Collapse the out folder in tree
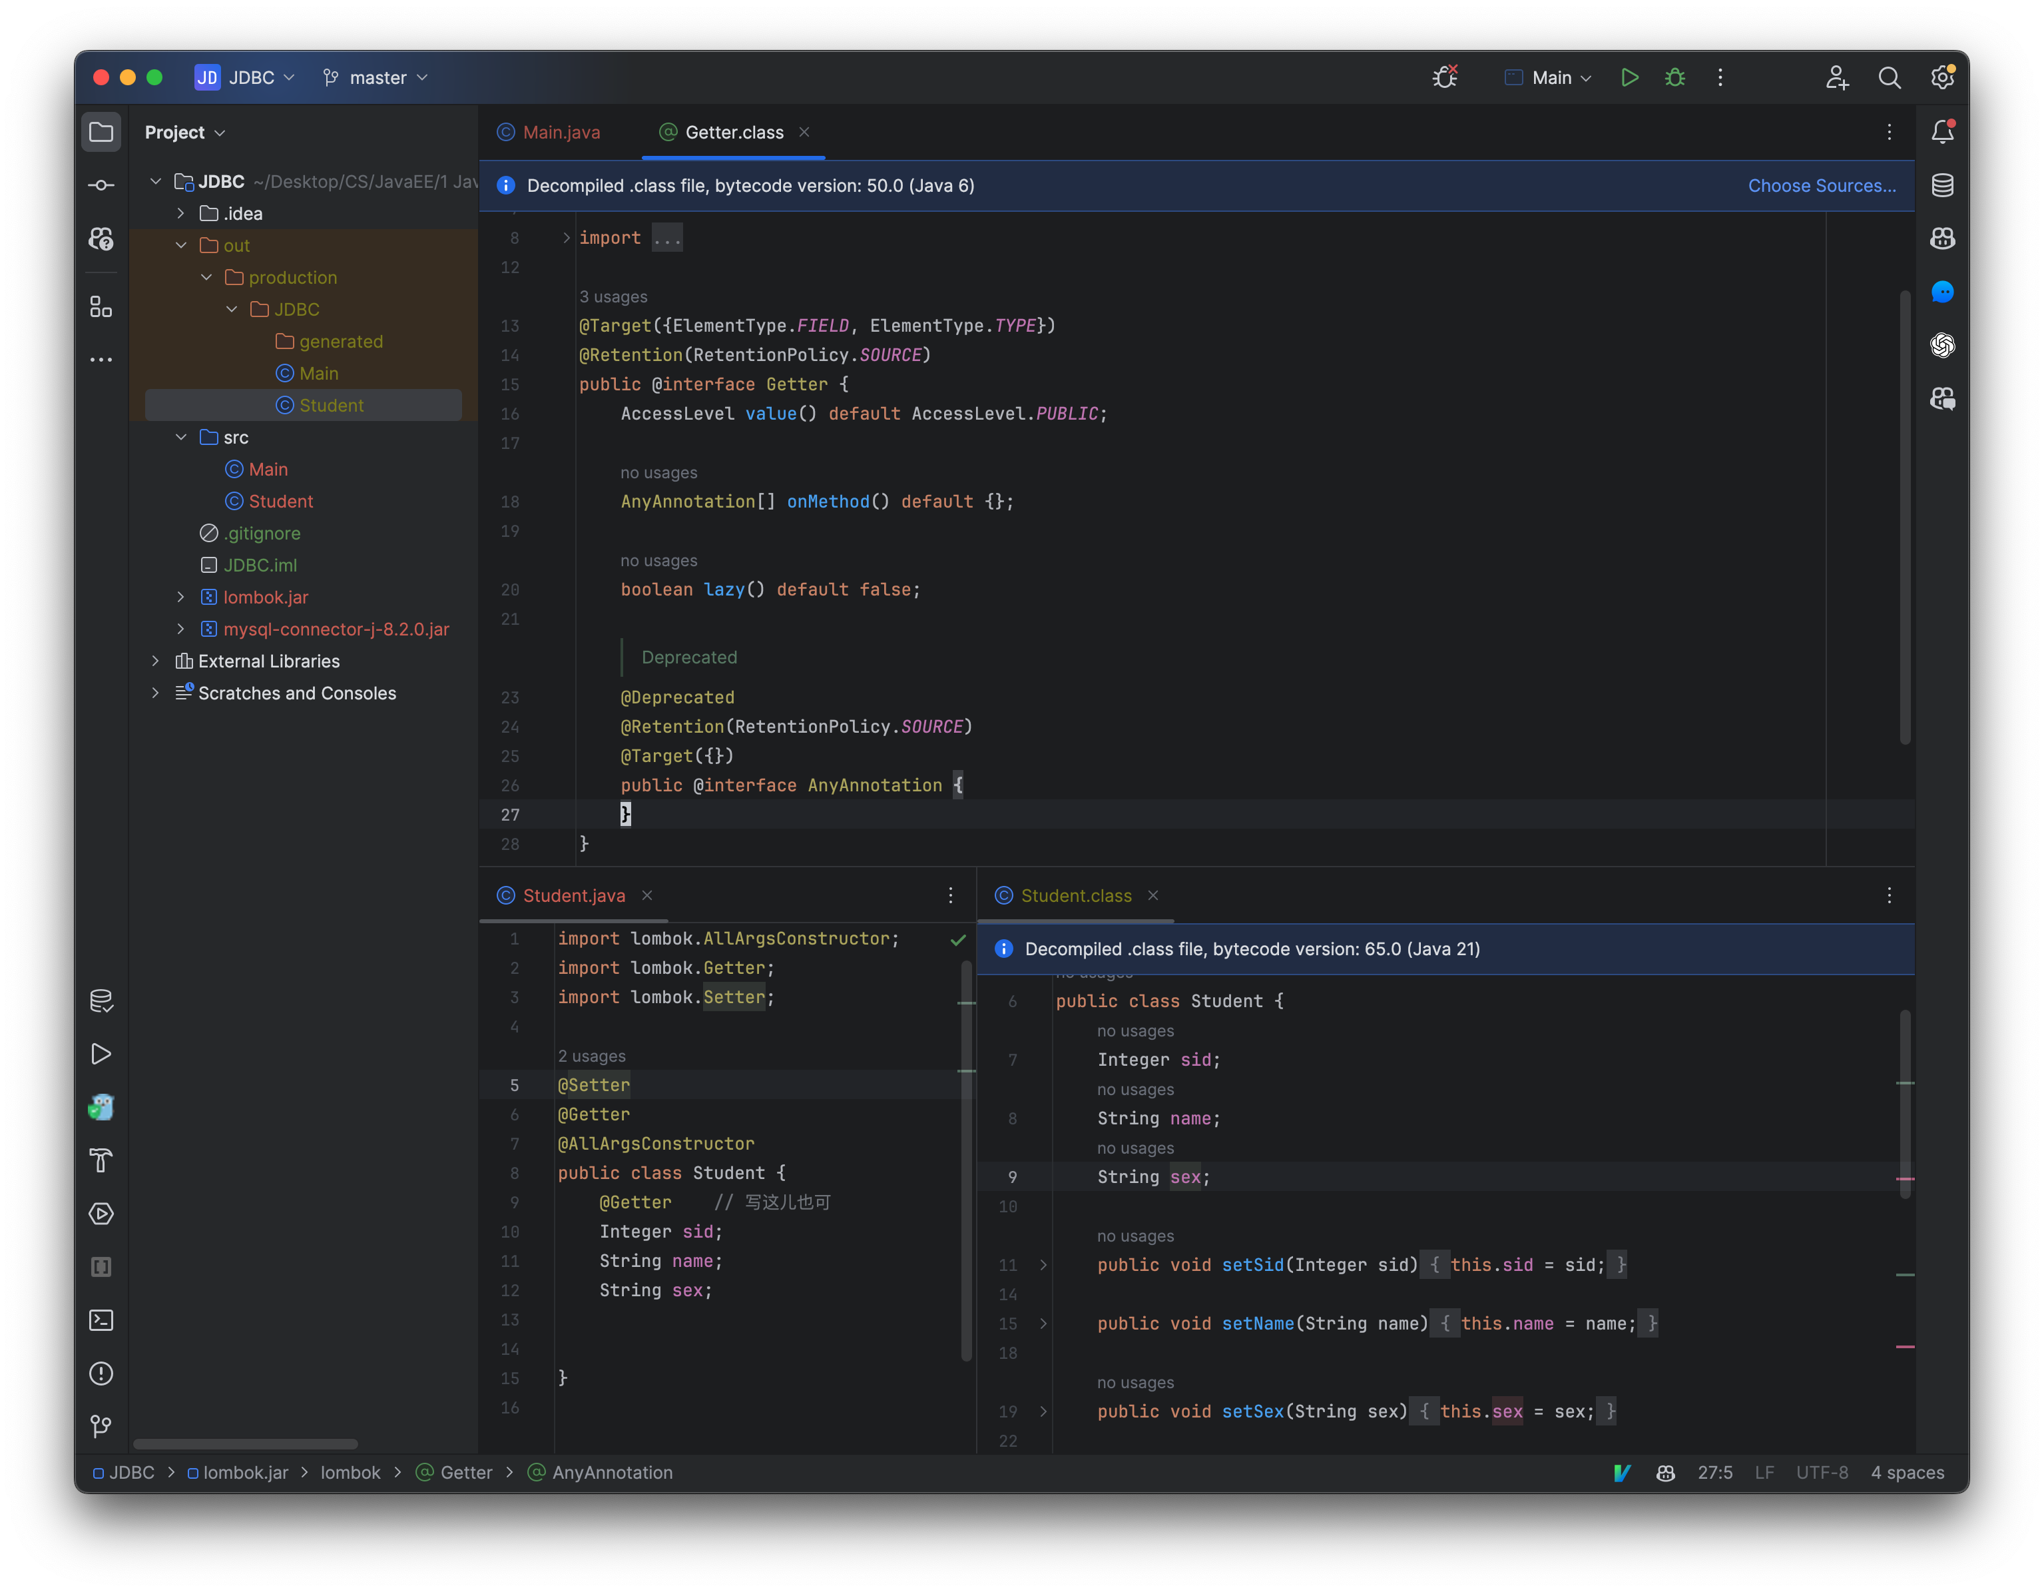2044x1592 pixels. point(182,245)
